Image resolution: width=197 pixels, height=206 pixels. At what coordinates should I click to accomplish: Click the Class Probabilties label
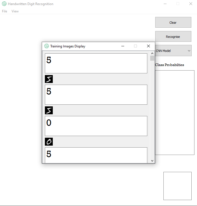pyautogui.click(x=169, y=65)
